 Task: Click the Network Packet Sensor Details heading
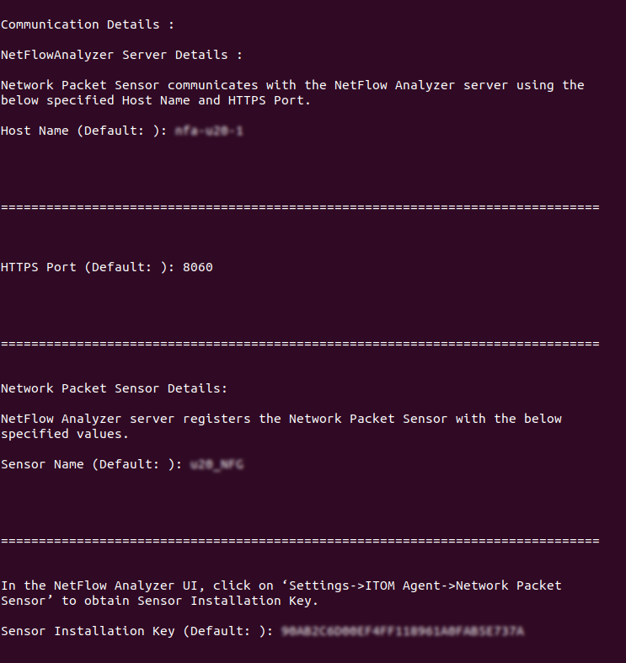[114, 388]
